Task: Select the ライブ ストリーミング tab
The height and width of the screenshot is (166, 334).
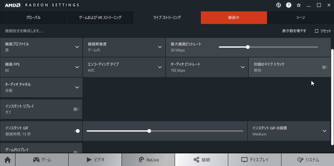Action: [167, 18]
